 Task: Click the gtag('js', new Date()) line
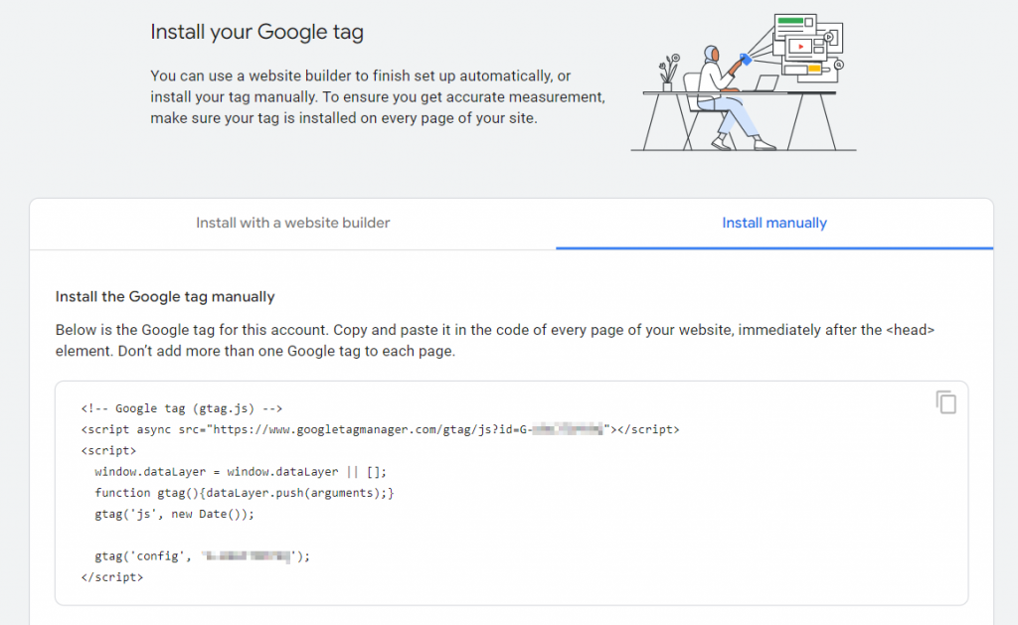(175, 514)
